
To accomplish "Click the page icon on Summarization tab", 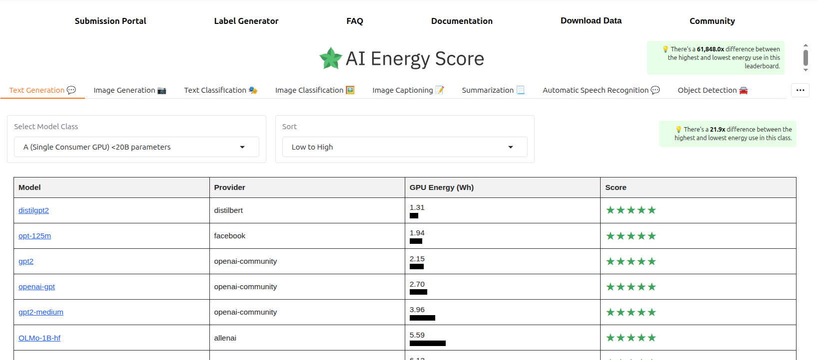I will pos(521,90).
